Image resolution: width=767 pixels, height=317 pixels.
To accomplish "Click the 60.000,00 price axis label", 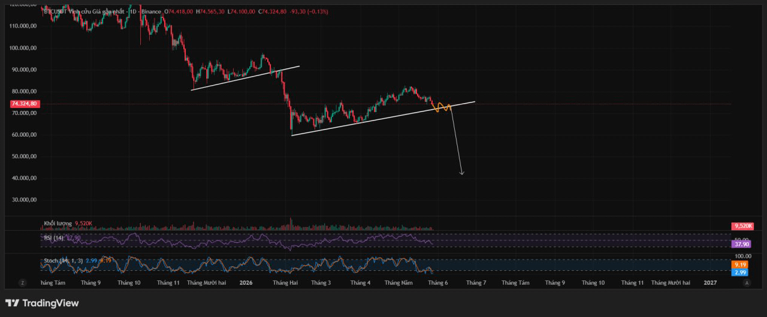I will point(24,135).
